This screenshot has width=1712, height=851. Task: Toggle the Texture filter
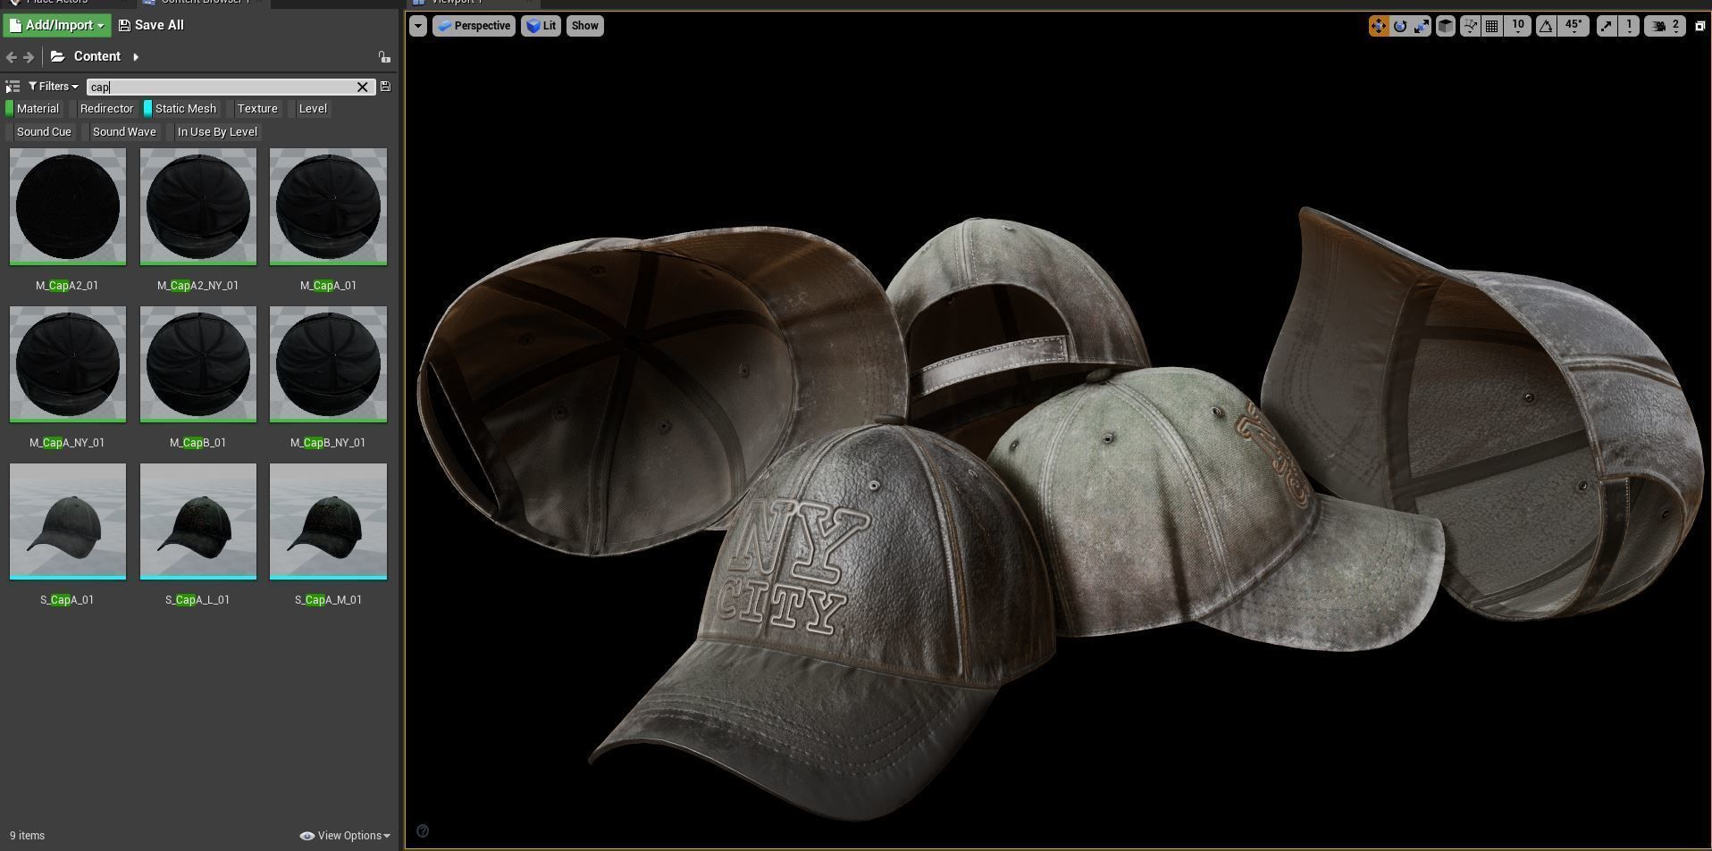pos(254,109)
